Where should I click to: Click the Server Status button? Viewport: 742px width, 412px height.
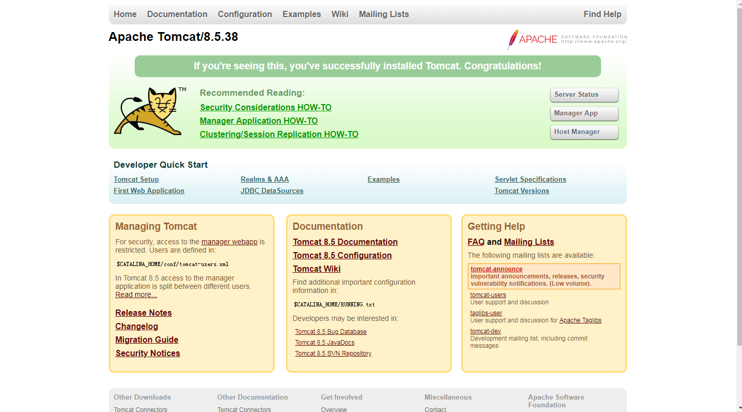coord(584,95)
